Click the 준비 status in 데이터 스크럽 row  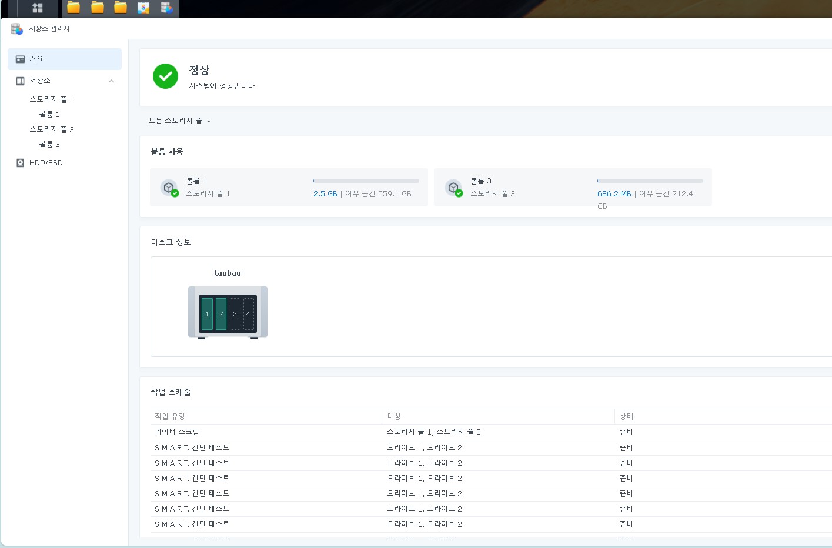(626, 432)
